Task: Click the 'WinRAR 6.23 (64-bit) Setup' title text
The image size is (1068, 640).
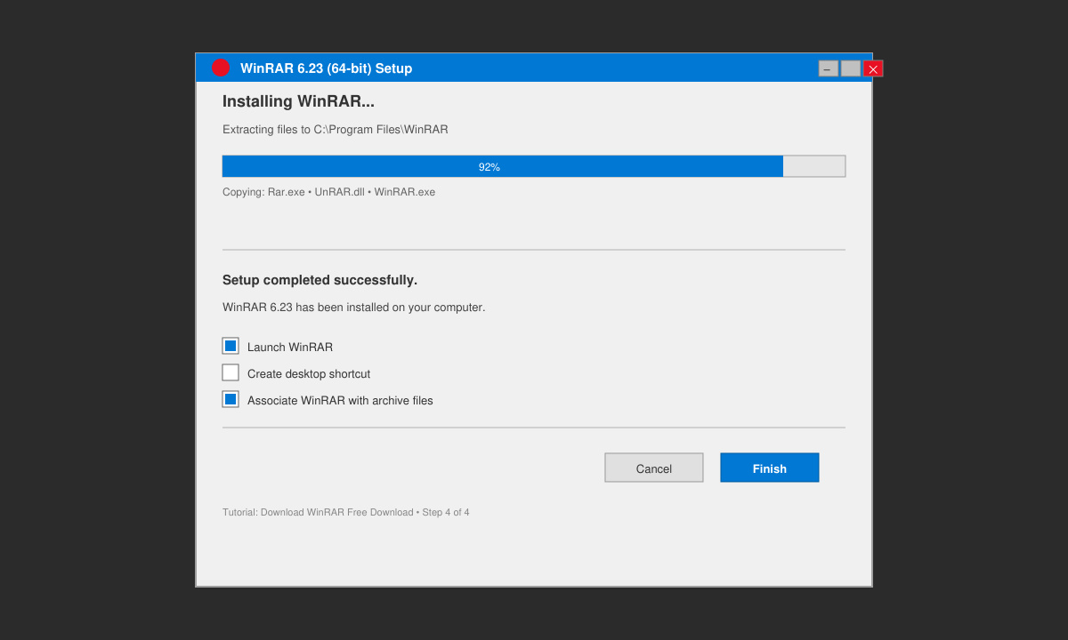Action: 326,68
